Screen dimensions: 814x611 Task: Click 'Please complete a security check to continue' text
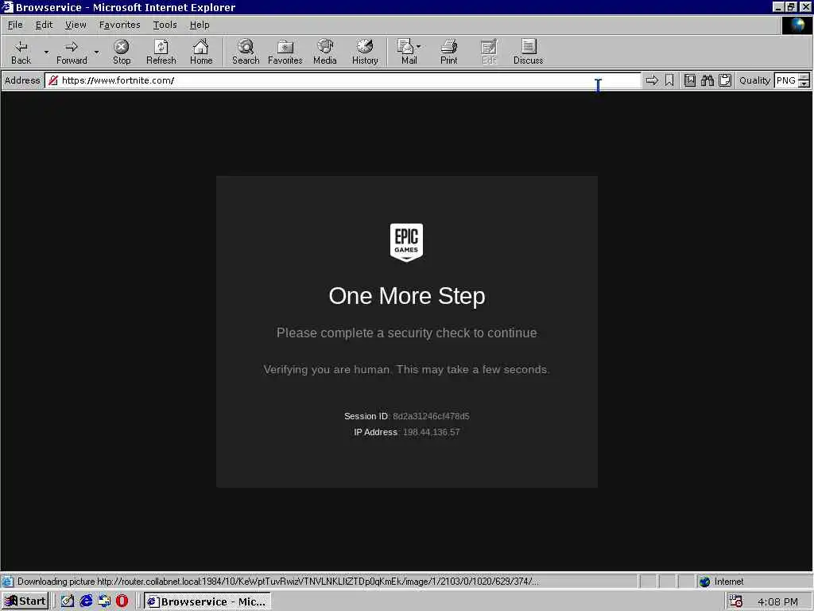coord(407,333)
